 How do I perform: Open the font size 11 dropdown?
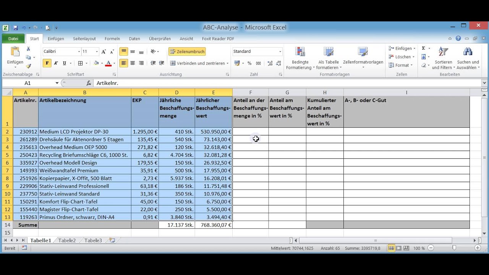(x=97, y=52)
